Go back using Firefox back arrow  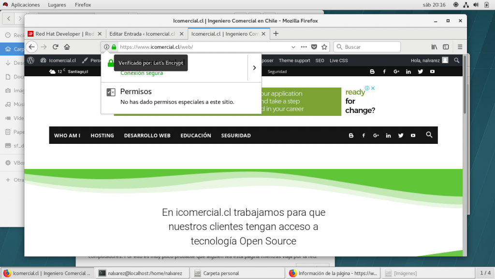point(31,47)
